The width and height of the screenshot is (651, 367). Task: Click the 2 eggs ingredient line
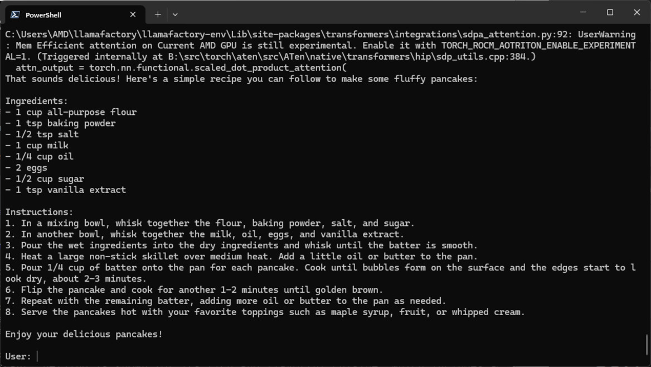pyautogui.click(x=26, y=167)
